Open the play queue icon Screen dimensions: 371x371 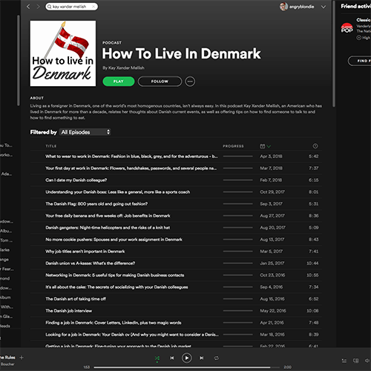pos(344,361)
